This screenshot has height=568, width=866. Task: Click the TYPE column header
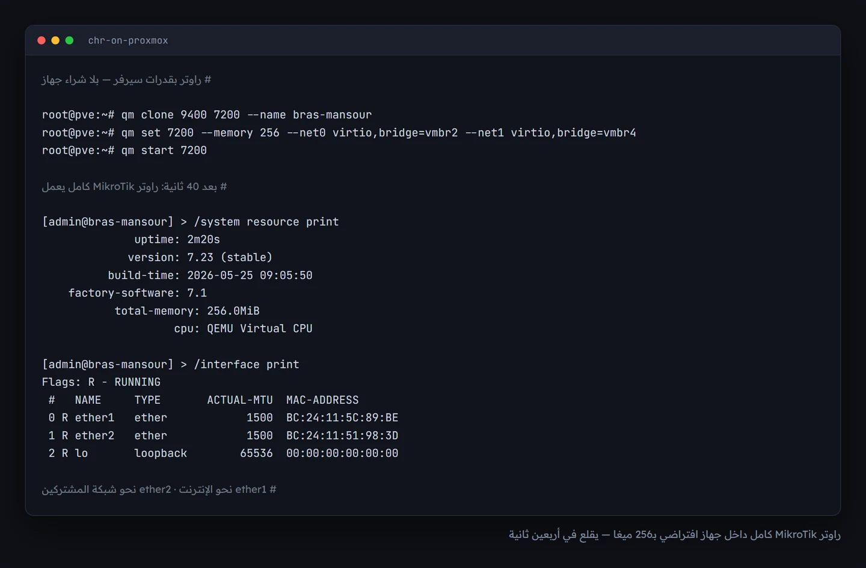coord(147,400)
